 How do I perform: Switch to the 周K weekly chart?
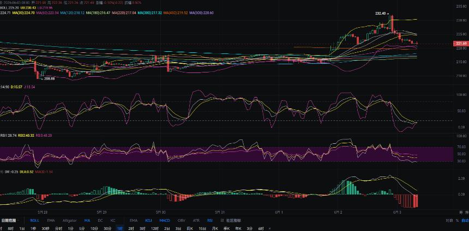(x=190, y=229)
